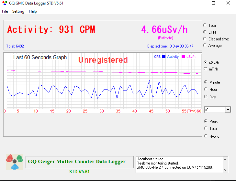Maximize the Data Logger window
This screenshot has height=181, width=236.
coord(213,3)
